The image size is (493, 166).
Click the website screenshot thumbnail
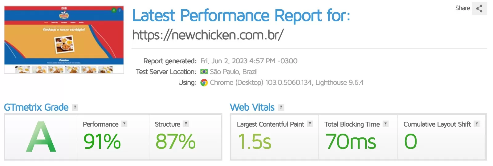(x=64, y=40)
